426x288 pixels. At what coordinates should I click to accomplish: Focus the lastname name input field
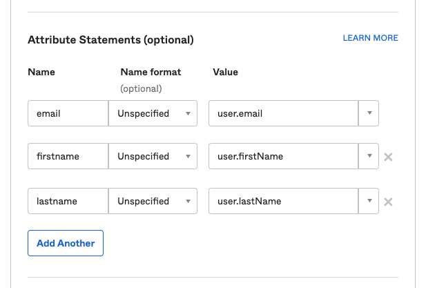point(68,201)
